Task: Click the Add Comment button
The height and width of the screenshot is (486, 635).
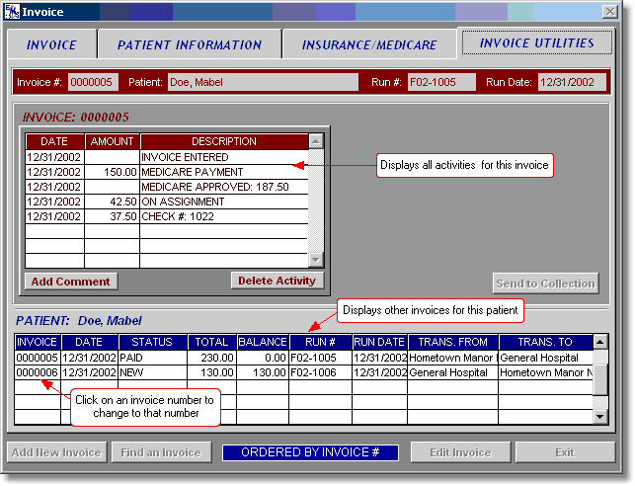Action: point(71,281)
